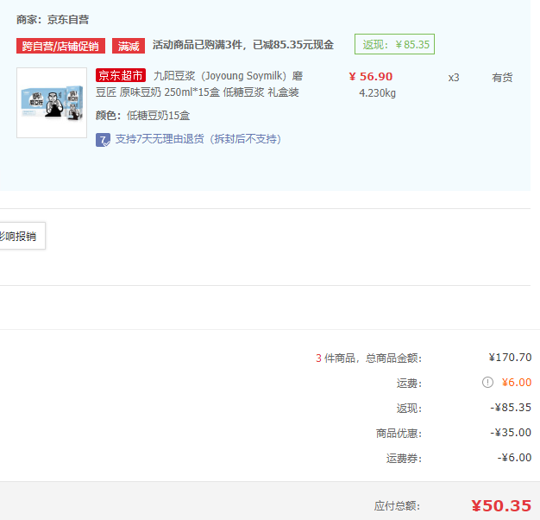Select the promo text 活动商品已购满3件

point(198,45)
